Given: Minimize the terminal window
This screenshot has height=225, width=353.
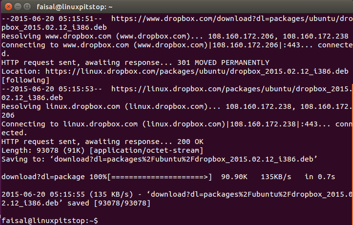Looking at the screenshot, I should 18,6.
